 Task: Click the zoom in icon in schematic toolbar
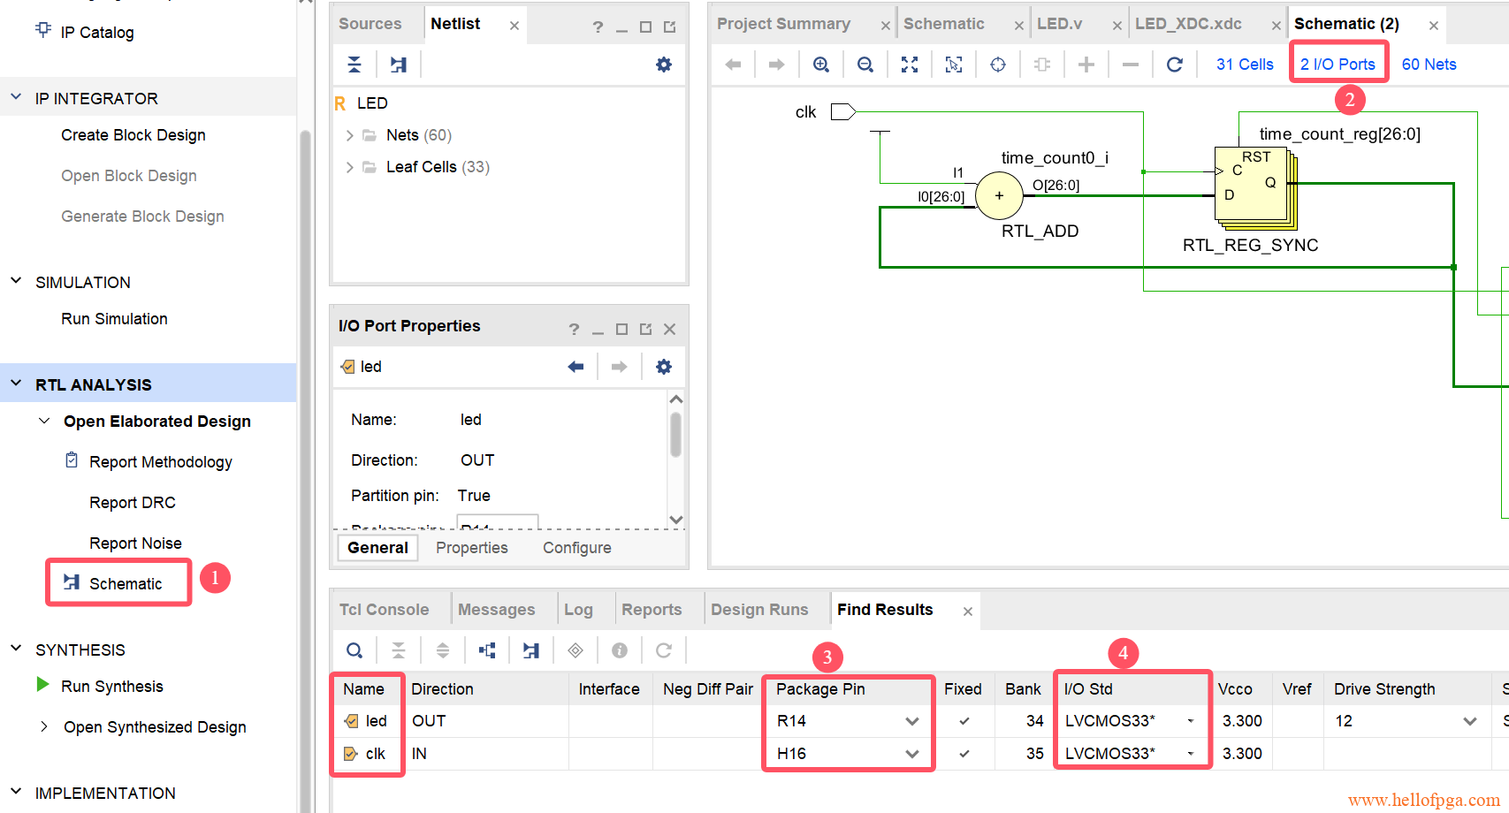tap(820, 65)
